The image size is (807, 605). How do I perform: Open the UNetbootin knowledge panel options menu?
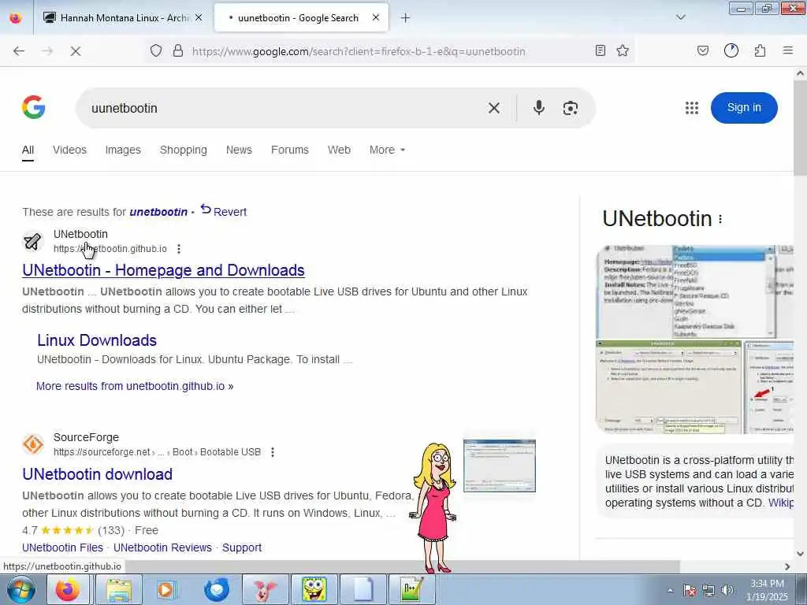(720, 220)
